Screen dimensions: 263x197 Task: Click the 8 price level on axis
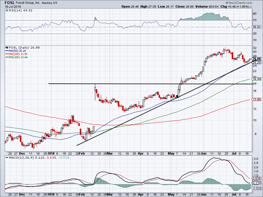[255, 134]
